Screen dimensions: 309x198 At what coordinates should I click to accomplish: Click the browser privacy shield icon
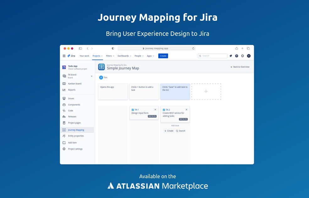[x=113, y=48]
